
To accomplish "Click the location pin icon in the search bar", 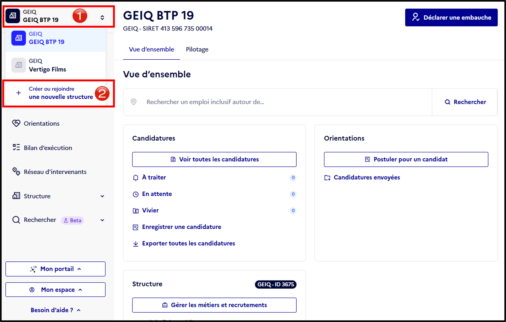I will 134,102.
